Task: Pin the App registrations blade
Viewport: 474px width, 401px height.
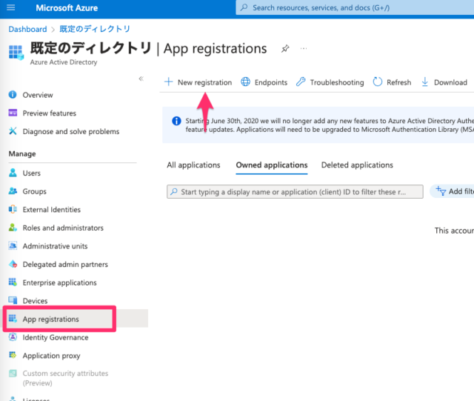Action: (285, 48)
